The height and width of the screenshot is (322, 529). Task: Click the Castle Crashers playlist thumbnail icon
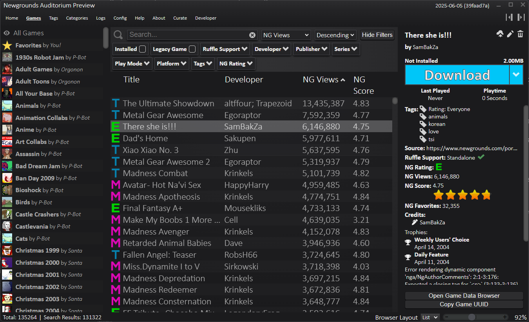click(7, 215)
